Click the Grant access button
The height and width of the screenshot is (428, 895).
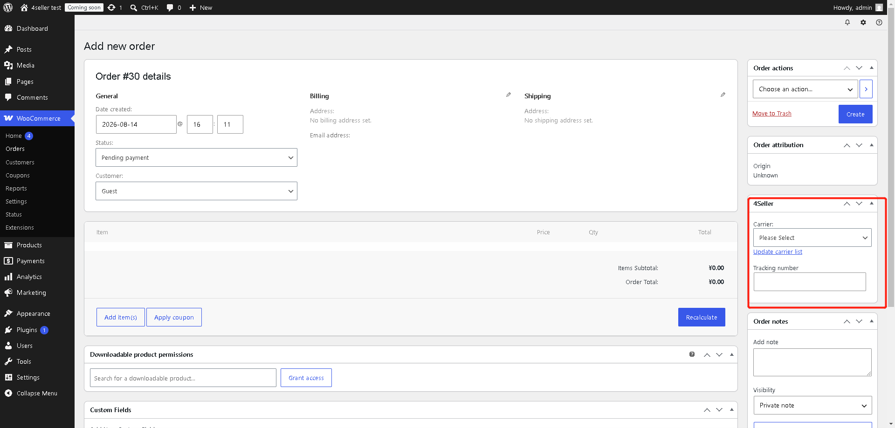pos(306,378)
